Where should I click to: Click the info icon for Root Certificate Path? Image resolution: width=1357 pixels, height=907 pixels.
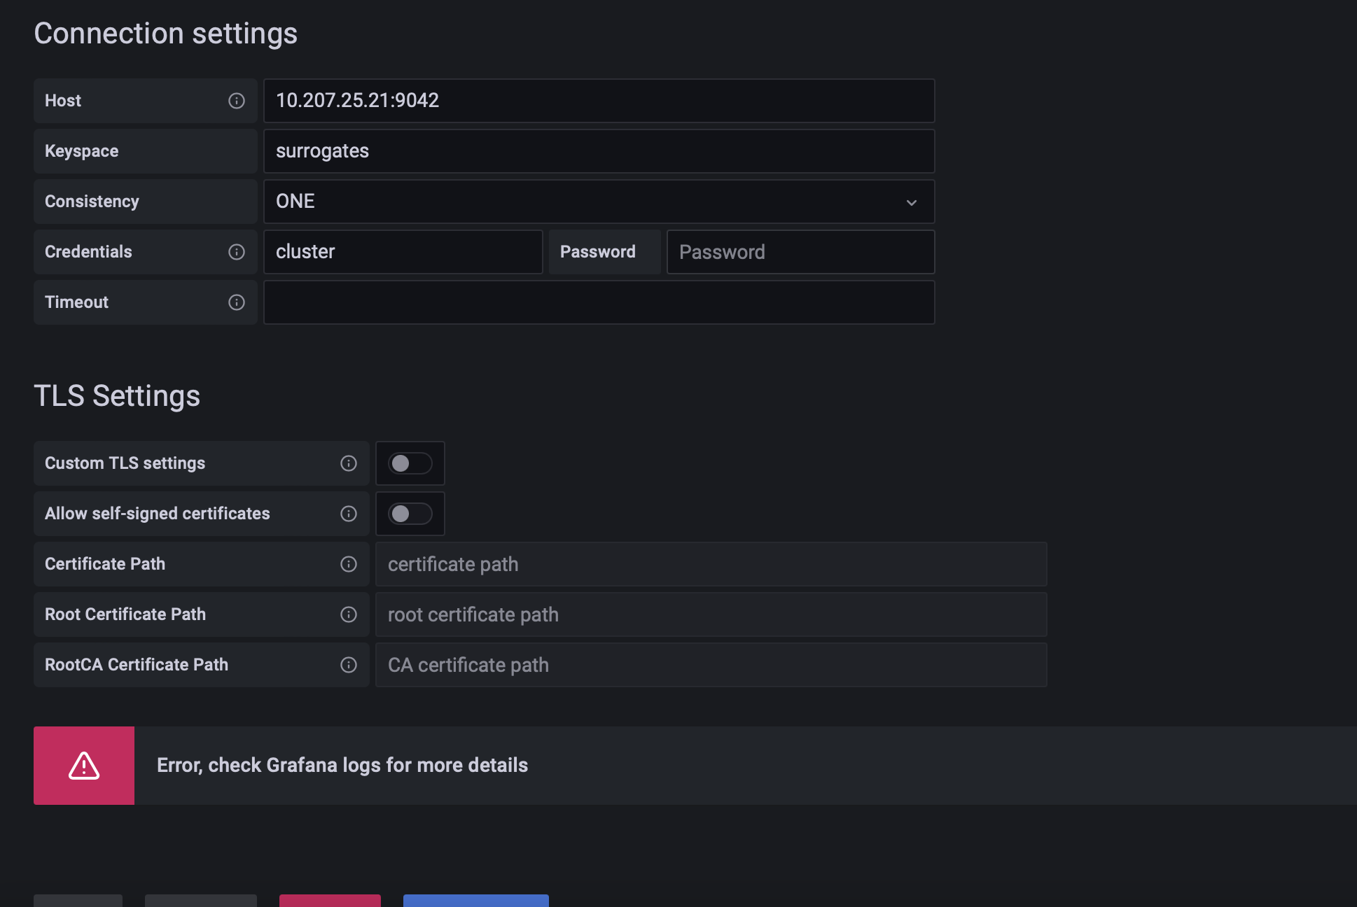click(348, 614)
